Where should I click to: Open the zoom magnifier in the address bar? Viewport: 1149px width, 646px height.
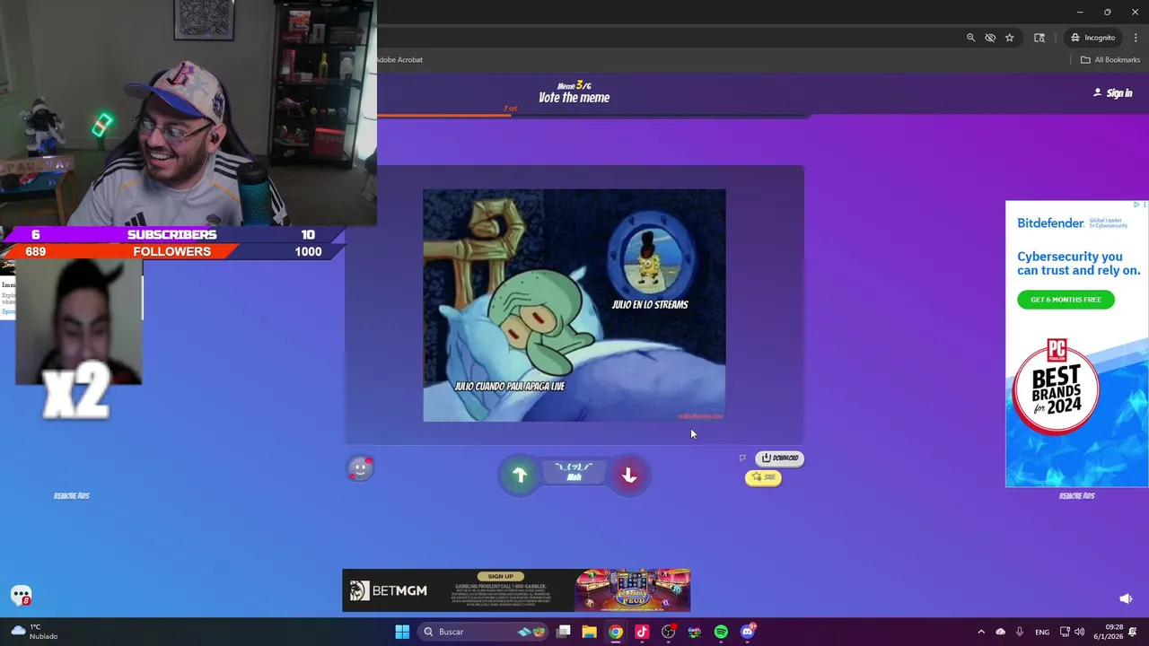(970, 38)
